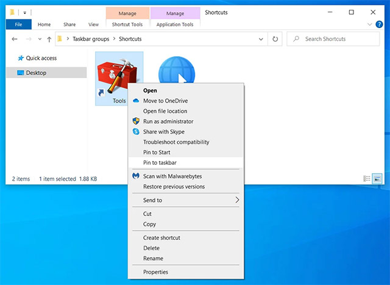Switch to large icons view layout

(377, 179)
